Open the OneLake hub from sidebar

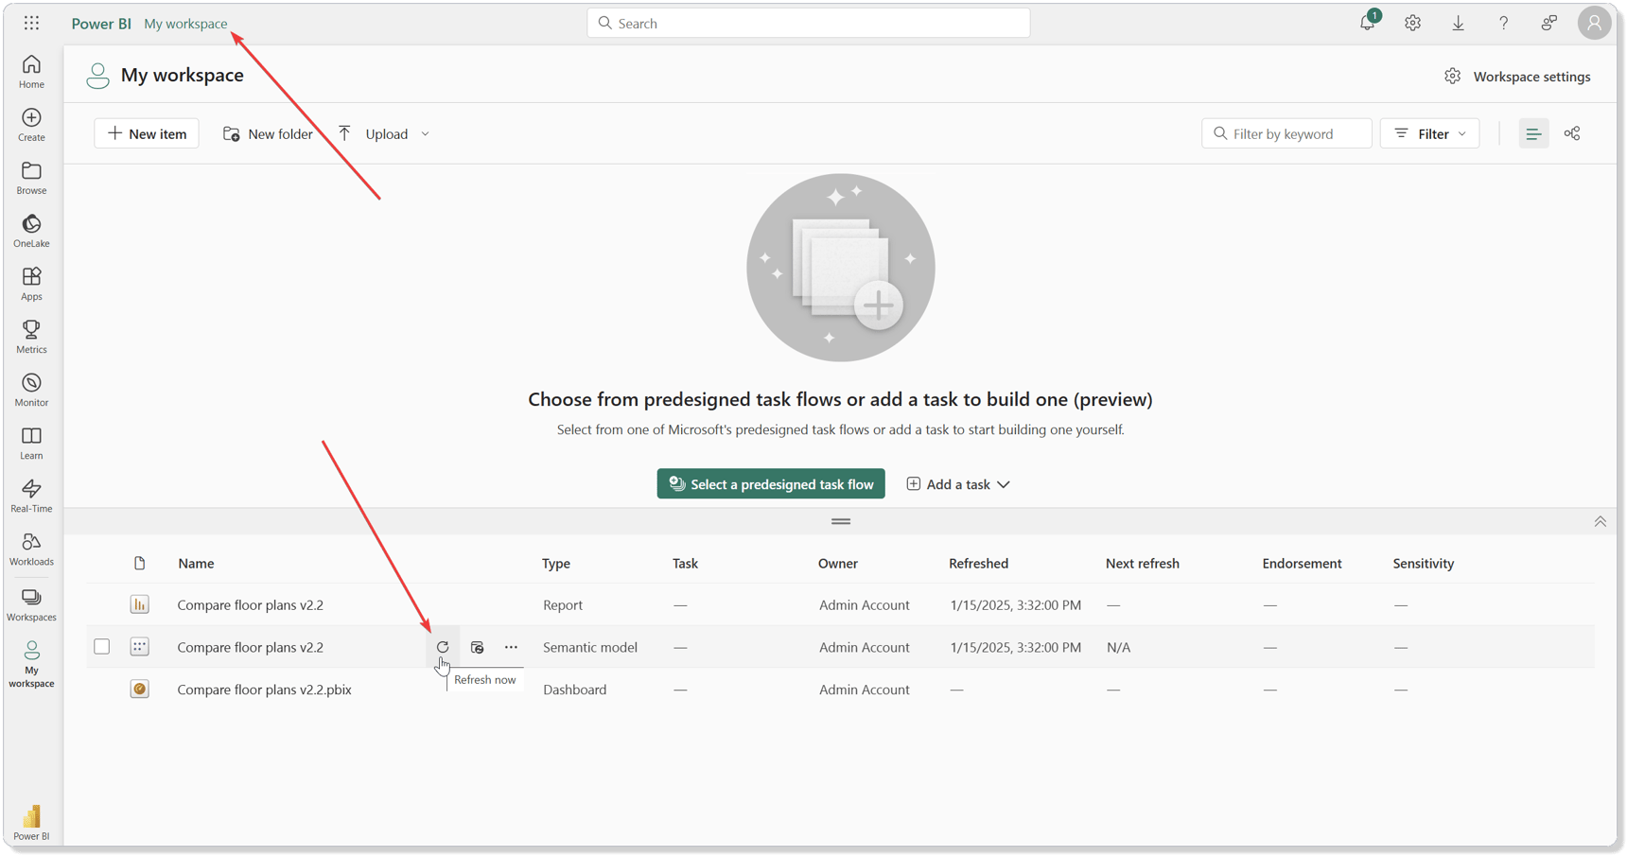pyautogui.click(x=31, y=231)
